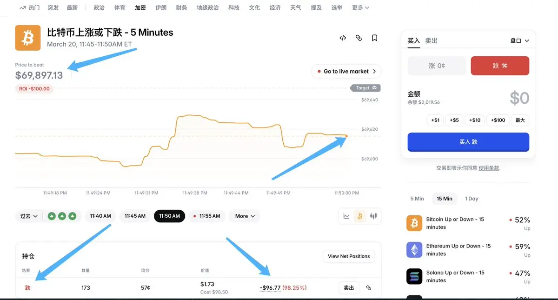Bookmark this Bitcoin market

(x=374, y=38)
